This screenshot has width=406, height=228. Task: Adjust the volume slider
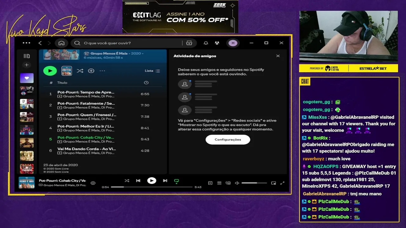tap(254, 183)
